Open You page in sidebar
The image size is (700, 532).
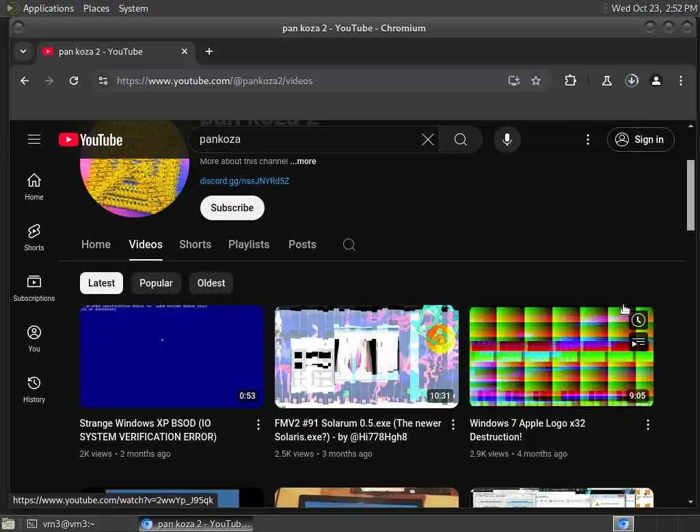tap(34, 338)
